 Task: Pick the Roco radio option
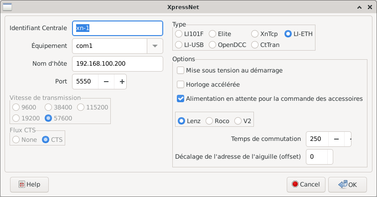pyautogui.click(x=209, y=121)
